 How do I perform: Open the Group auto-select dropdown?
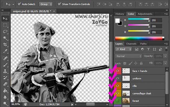[46, 4]
